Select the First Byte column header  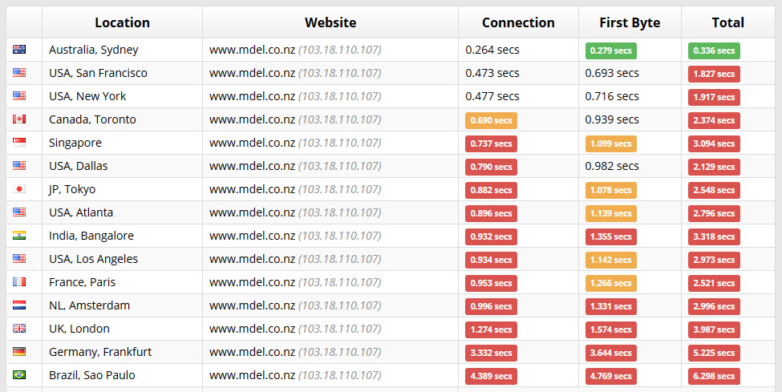(x=630, y=22)
